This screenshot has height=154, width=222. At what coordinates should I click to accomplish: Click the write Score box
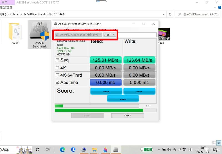(x=139, y=91)
